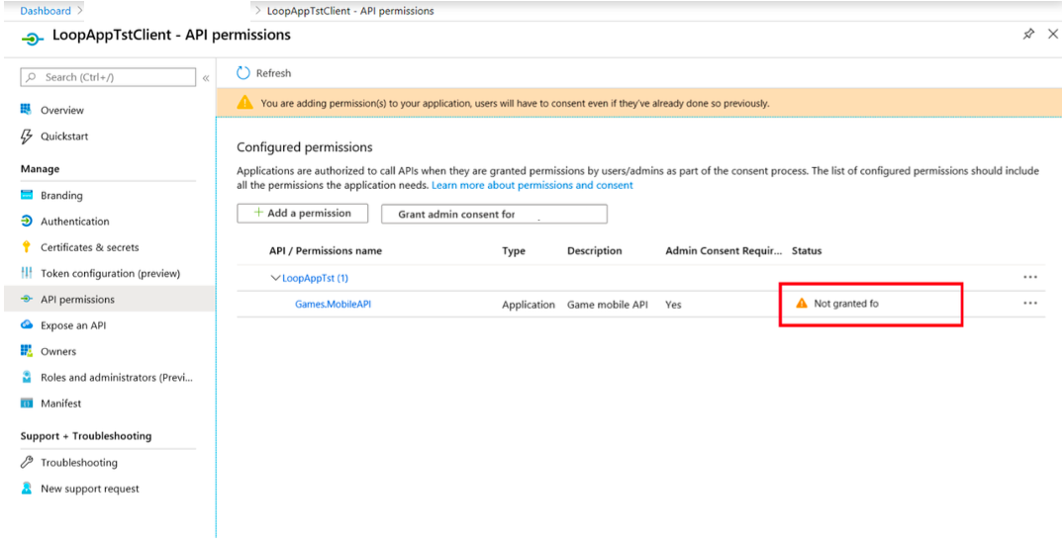The height and width of the screenshot is (545, 1063).
Task: Click the Configured permissions heading
Action: (x=305, y=147)
